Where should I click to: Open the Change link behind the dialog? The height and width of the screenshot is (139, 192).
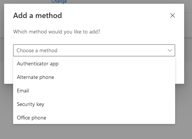[59, 2]
